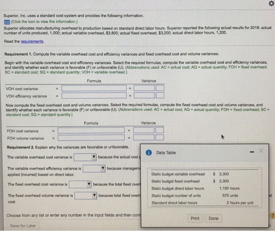Select the '2 hours per unit' value
The height and width of the screenshot is (231, 275).
[x=240, y=203]
